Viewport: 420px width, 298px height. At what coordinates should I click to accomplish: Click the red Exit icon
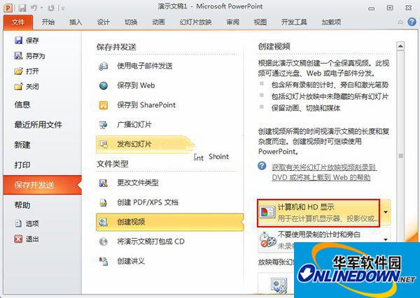coord(18,239)
